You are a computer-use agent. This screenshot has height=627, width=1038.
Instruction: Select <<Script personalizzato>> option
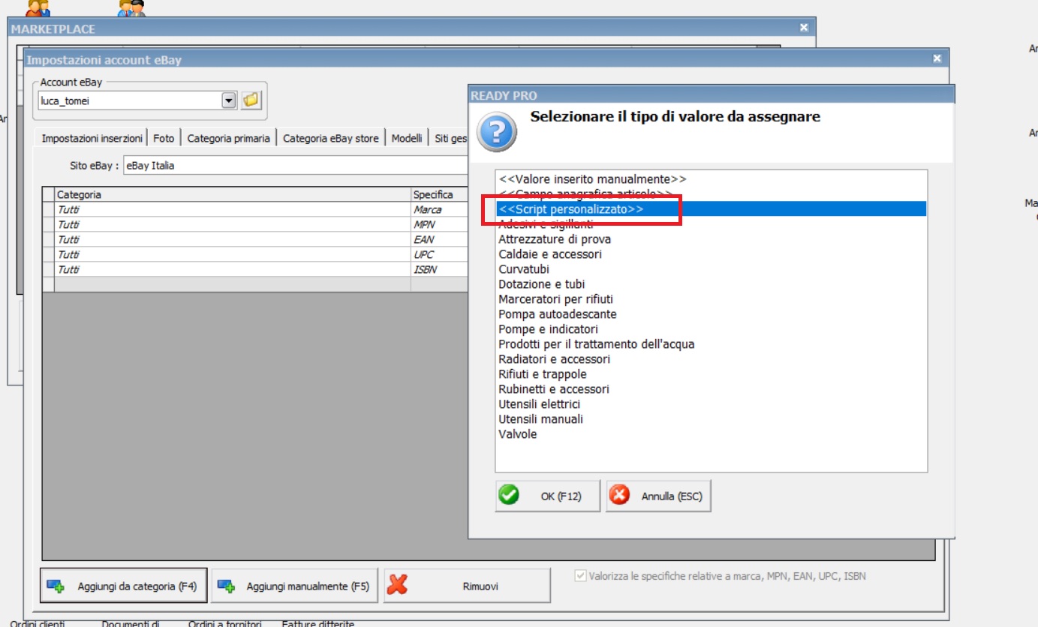tap(711, 209)
